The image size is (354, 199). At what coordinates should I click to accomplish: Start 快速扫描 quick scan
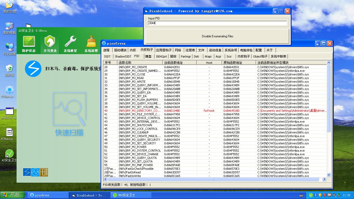click(x=69, y=114)
